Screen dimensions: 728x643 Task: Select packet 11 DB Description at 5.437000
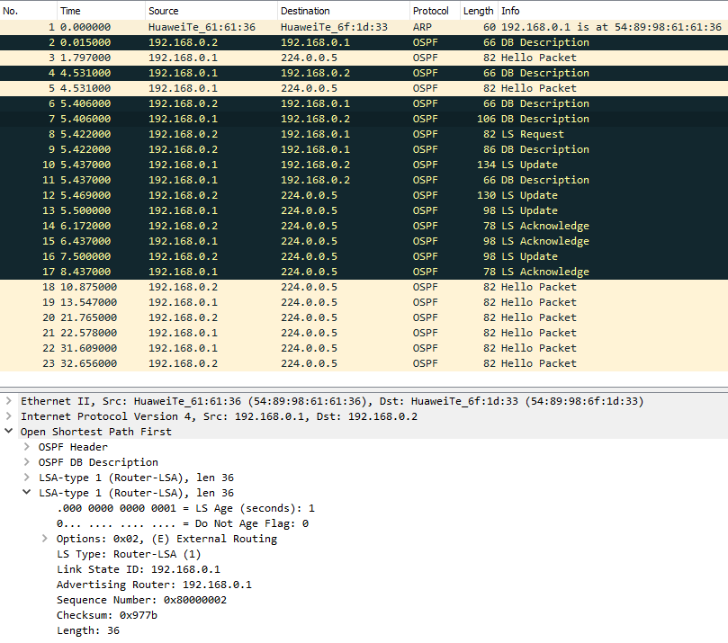click(364, 180)
